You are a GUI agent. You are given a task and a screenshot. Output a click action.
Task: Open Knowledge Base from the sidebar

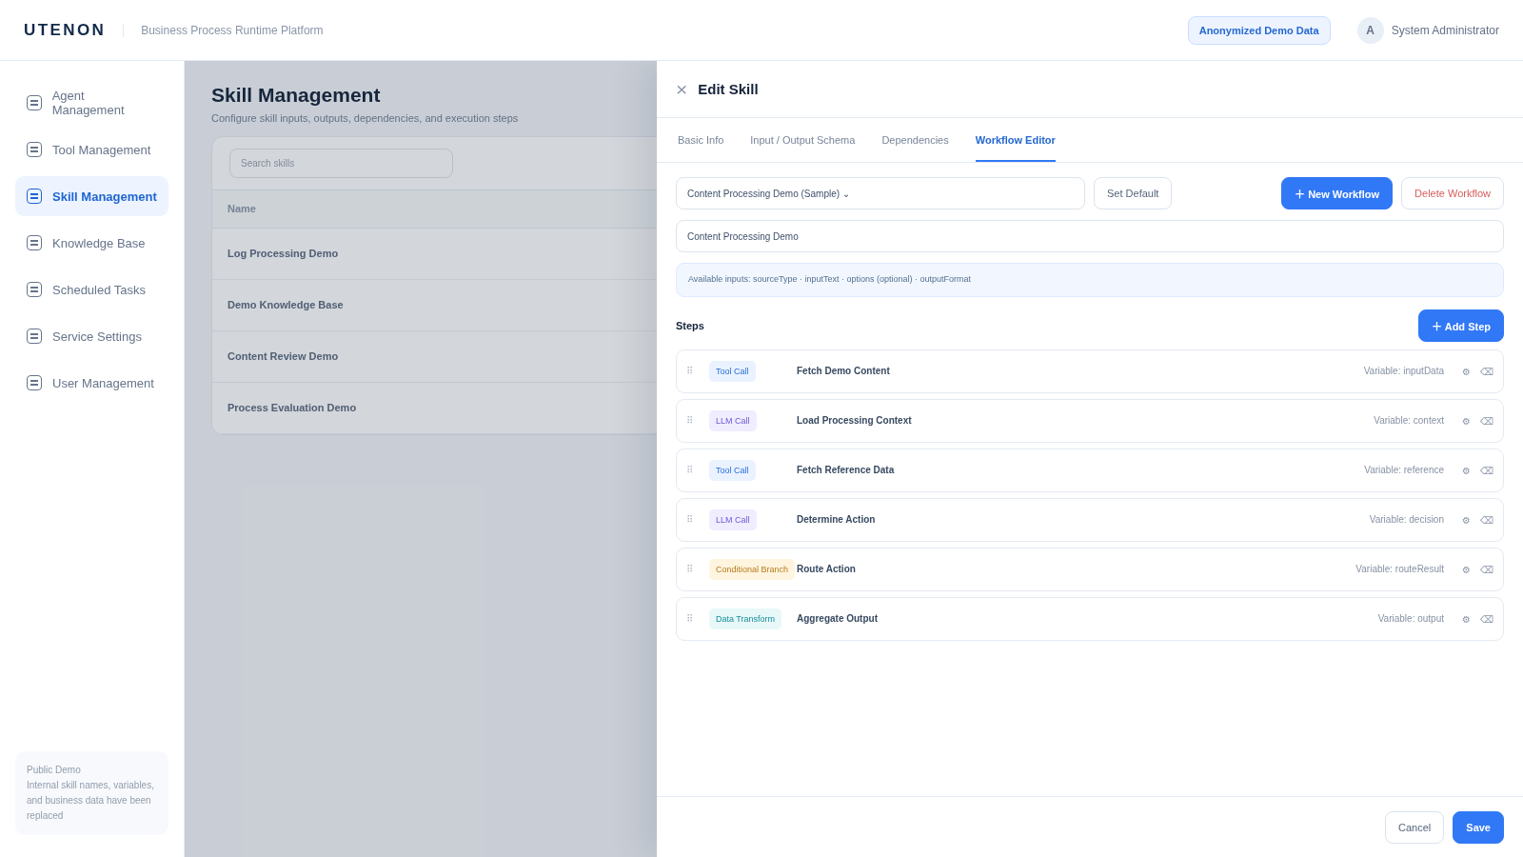[x=91, y=243]
